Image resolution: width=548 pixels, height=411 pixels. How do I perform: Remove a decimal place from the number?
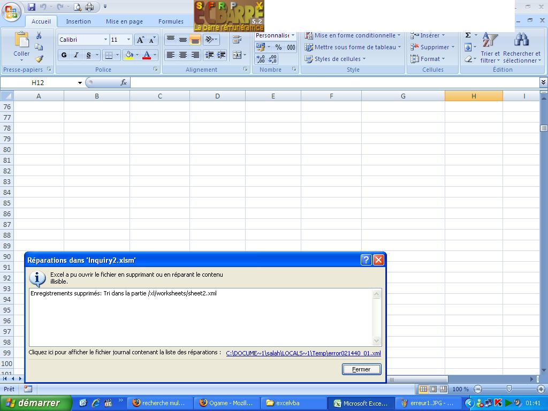(272, 59)
